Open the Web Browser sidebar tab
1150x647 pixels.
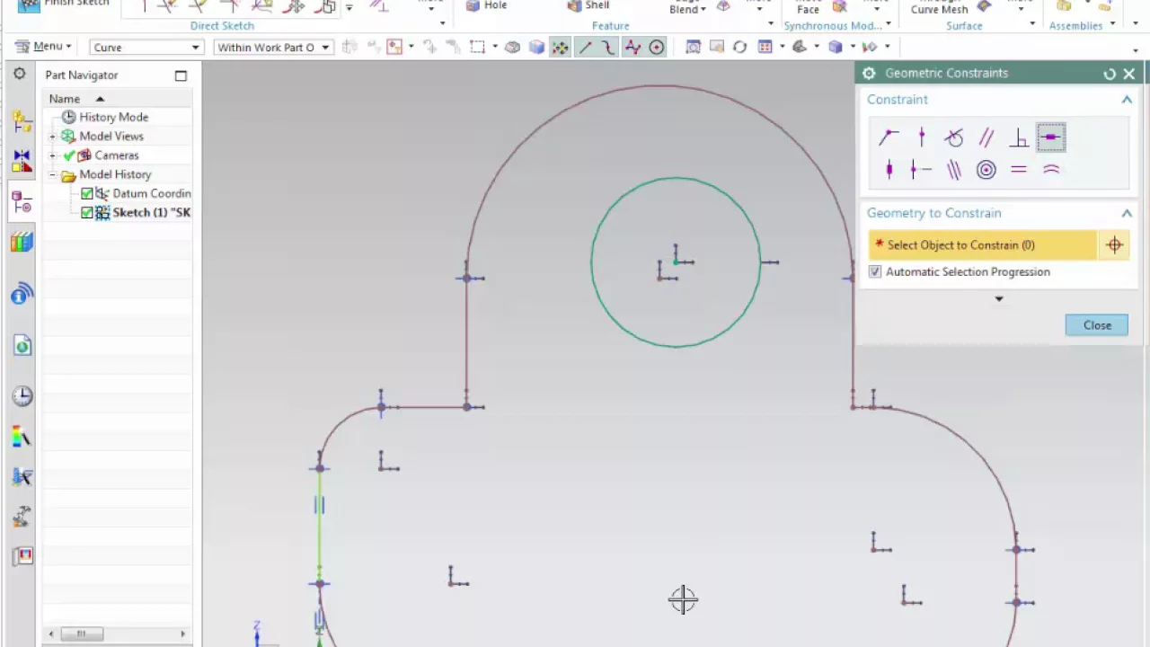point(22,346)
